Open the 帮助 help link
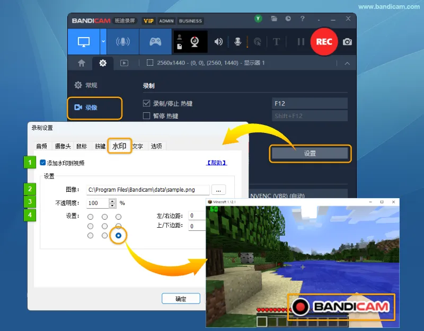This screenshot has height=331, width=424. (x=216, y=163)
